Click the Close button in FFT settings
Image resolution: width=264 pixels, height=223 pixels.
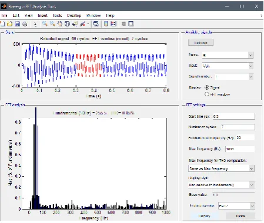pos(240,216)
